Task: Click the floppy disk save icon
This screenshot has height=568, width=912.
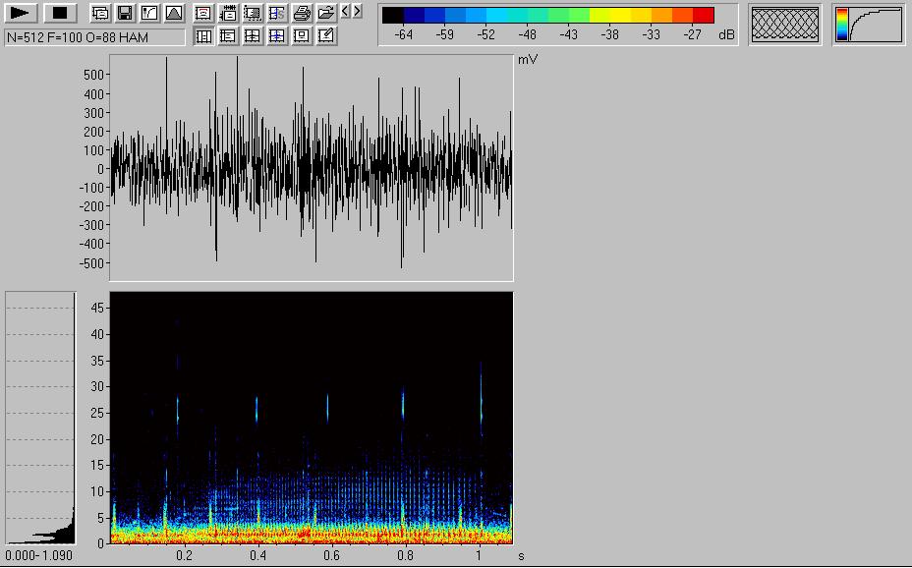Action: click(x=125, y=14)
